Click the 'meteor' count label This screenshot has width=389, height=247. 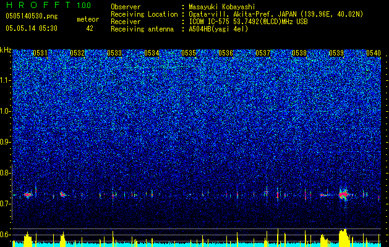[x=88, y=19]
